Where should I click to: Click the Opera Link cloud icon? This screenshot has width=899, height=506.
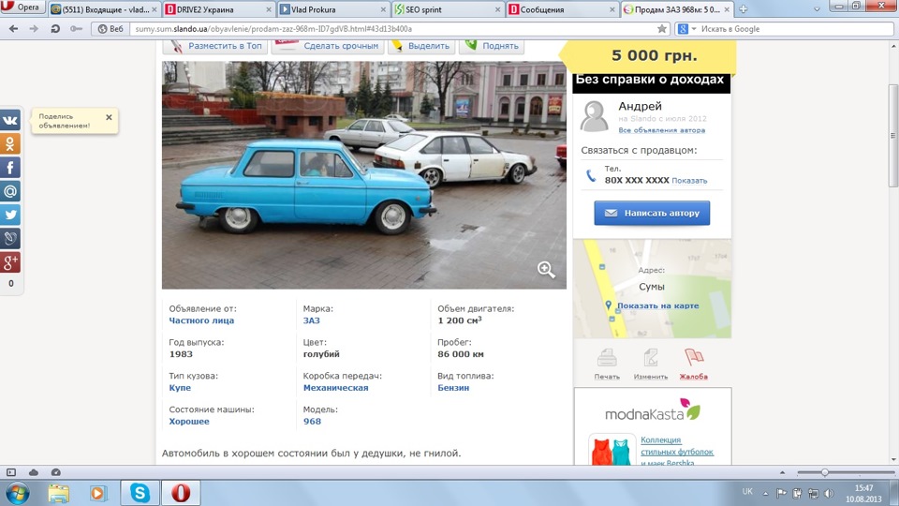[x=34, y=472]
